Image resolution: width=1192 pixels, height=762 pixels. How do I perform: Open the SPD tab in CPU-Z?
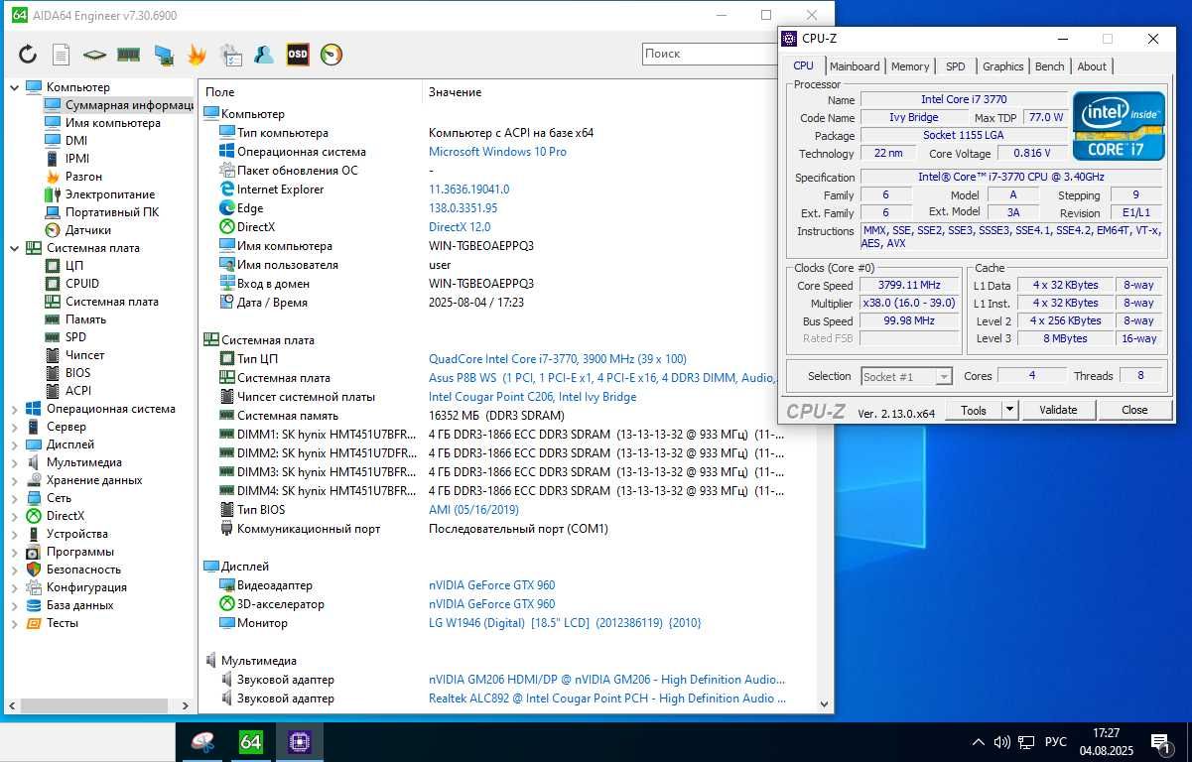click(955, 66)
